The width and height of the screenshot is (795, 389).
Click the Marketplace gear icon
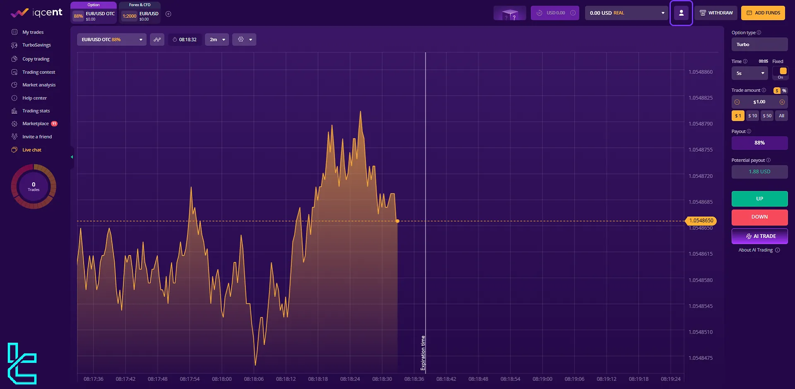pos(14,124)
